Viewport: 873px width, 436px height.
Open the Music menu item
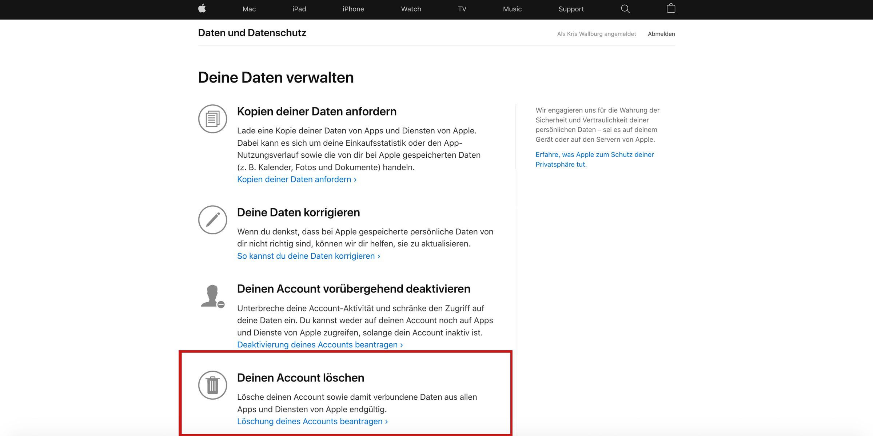click(512, 9)
